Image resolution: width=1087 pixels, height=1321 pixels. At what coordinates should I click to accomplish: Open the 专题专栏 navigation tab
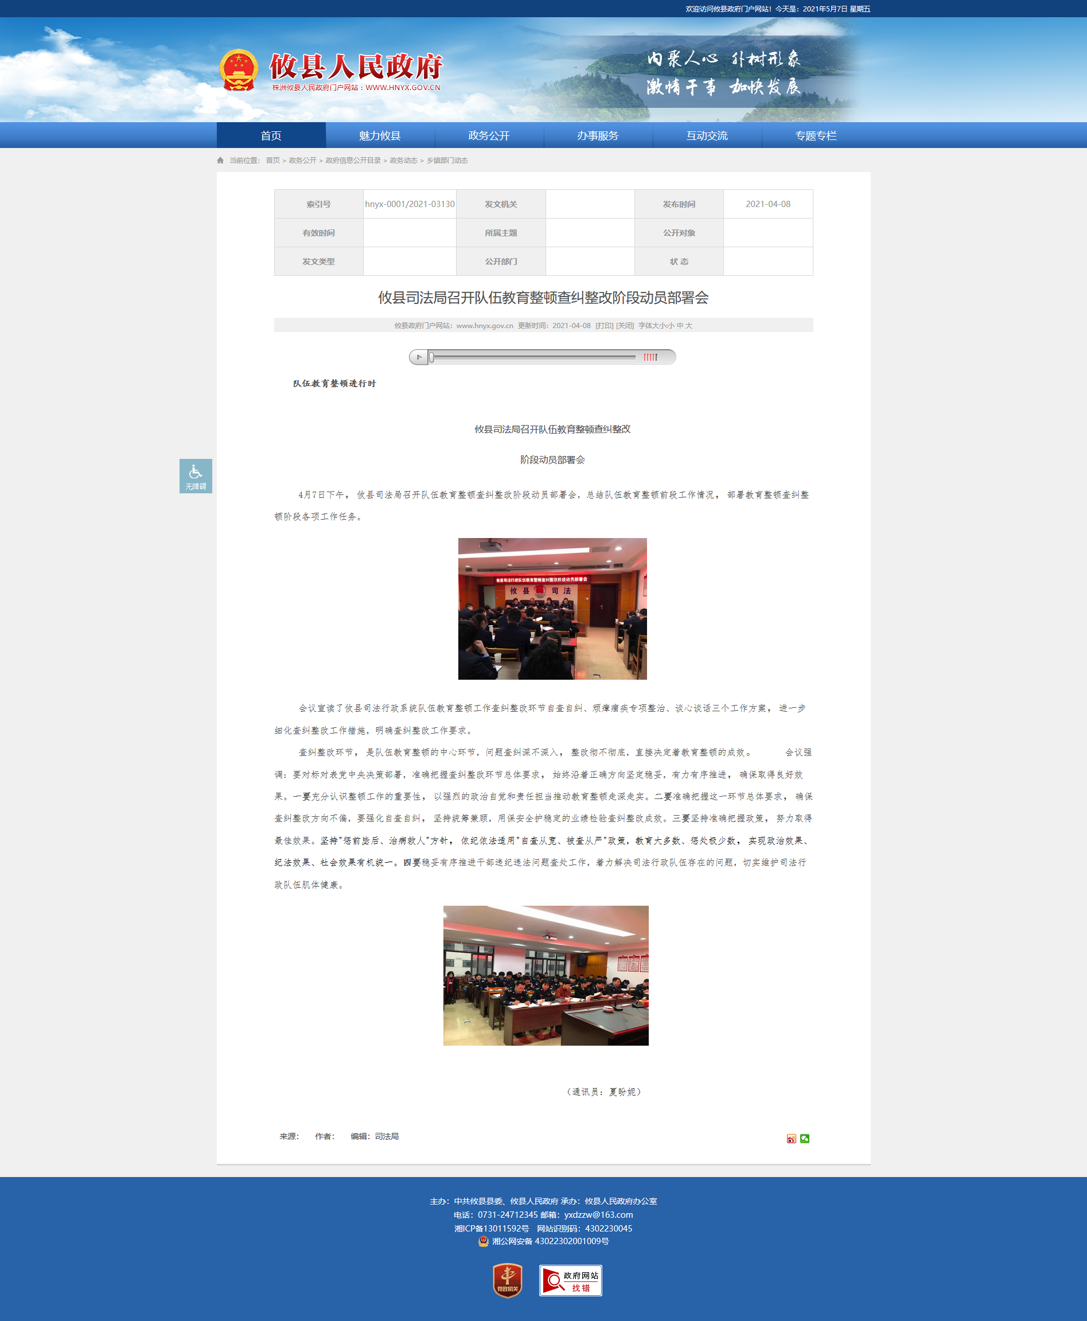[816, 135]
